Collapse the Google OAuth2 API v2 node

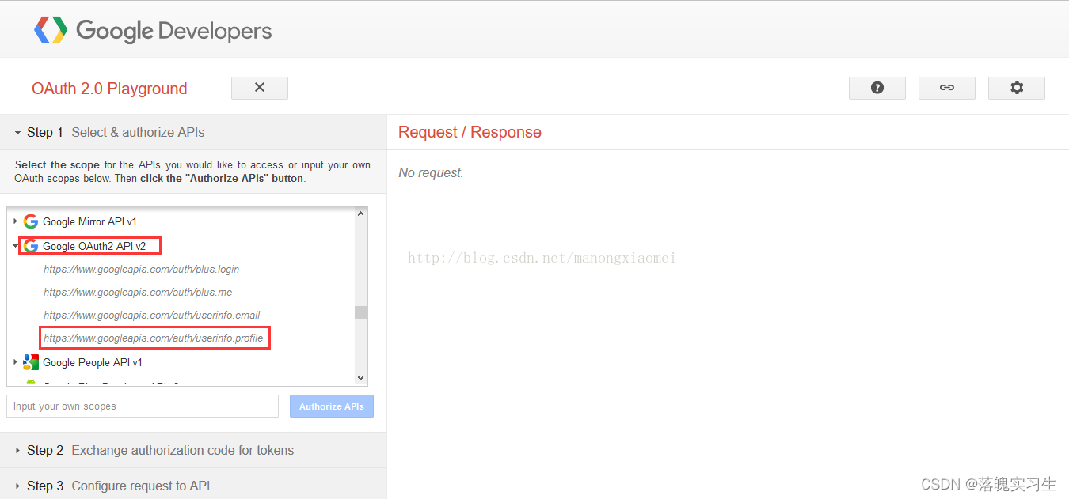pos(15,246)
